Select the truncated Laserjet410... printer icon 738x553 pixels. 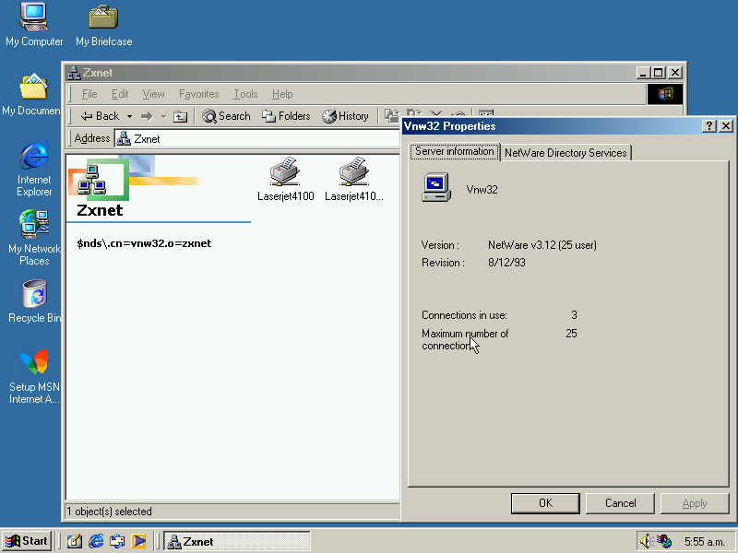coord(354,179)
